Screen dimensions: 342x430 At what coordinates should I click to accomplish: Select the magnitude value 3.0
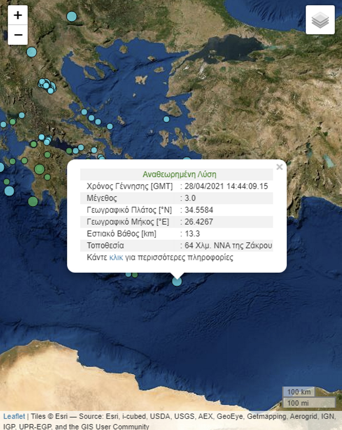(x=190, y=198)
